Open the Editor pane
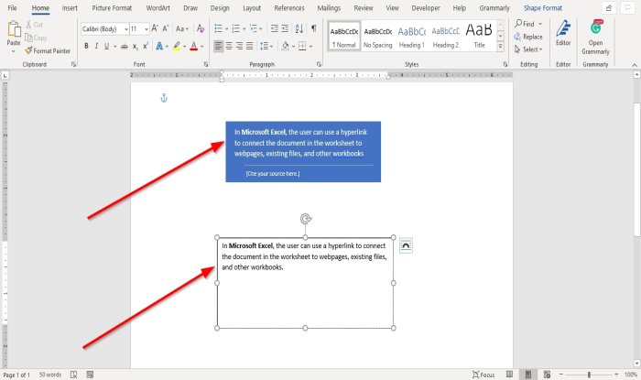This screenshot has height=380, width=641. pos(563,33)
